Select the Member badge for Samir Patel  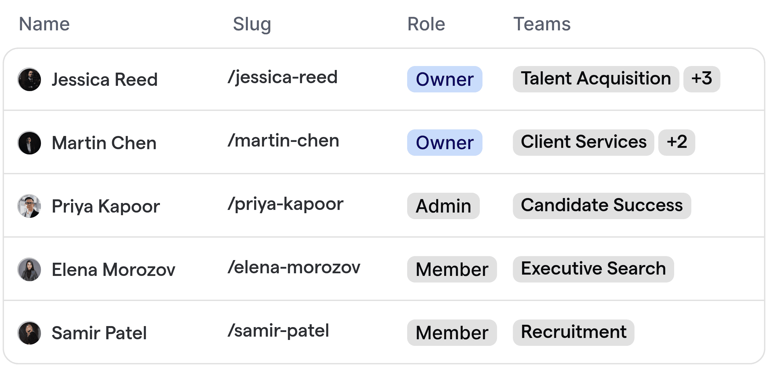pos(452,333)
